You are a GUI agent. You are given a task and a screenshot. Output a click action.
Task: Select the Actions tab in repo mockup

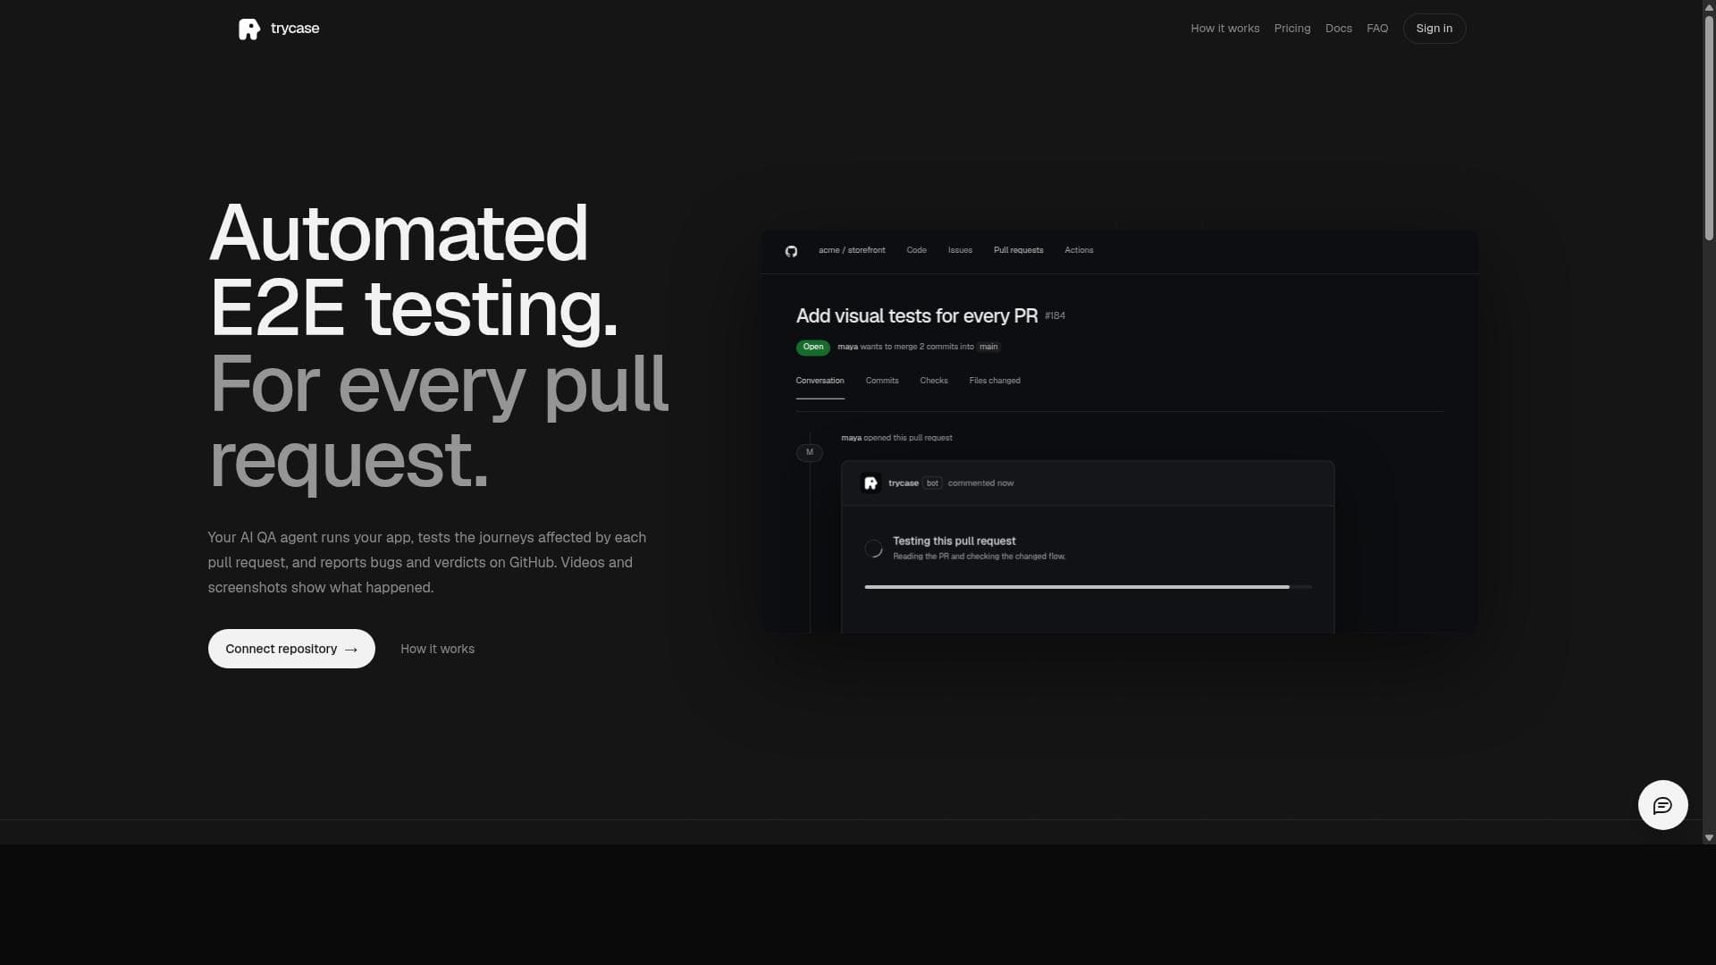[1079, 250]
